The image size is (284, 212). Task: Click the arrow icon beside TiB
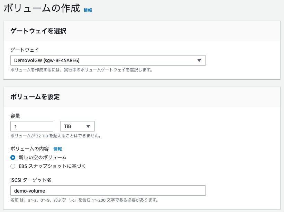coord(88,126)
